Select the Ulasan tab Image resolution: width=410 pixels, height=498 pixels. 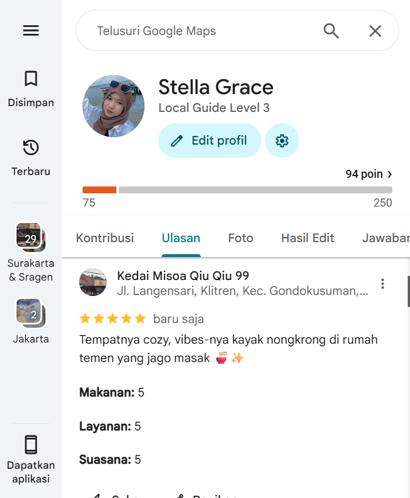[181, 238]
